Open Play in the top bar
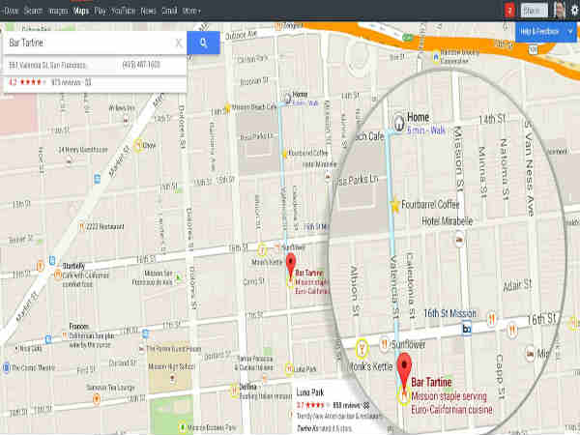The height and width of the screenshot is (435, 580). (100, 11)
